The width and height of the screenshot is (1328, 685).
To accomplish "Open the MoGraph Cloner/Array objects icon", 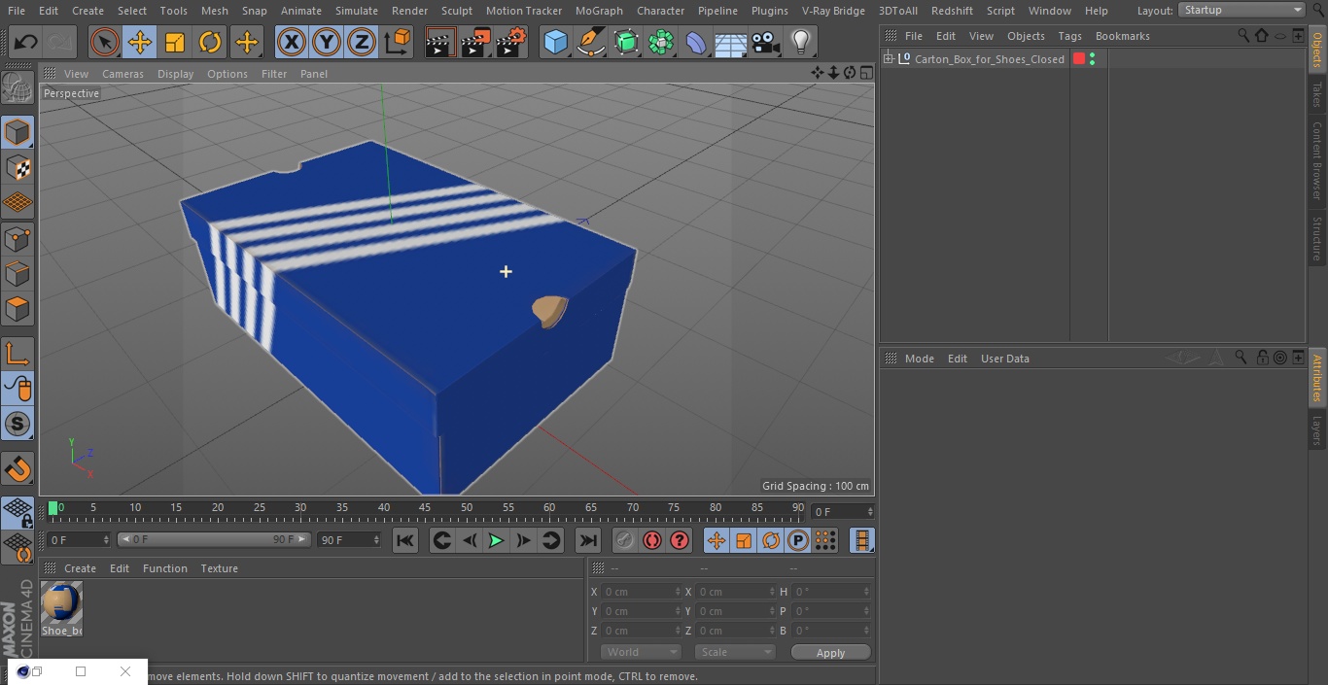I will pyautogui.click(x=661, y=42).
